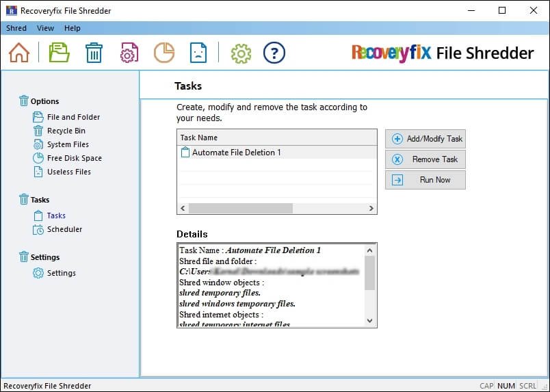Open the Shred menu

pyautogui.click(x=16, y=28)
